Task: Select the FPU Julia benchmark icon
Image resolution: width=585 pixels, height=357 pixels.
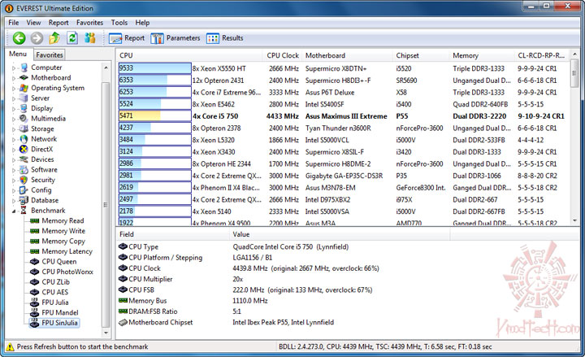Action: click(35, 302)
